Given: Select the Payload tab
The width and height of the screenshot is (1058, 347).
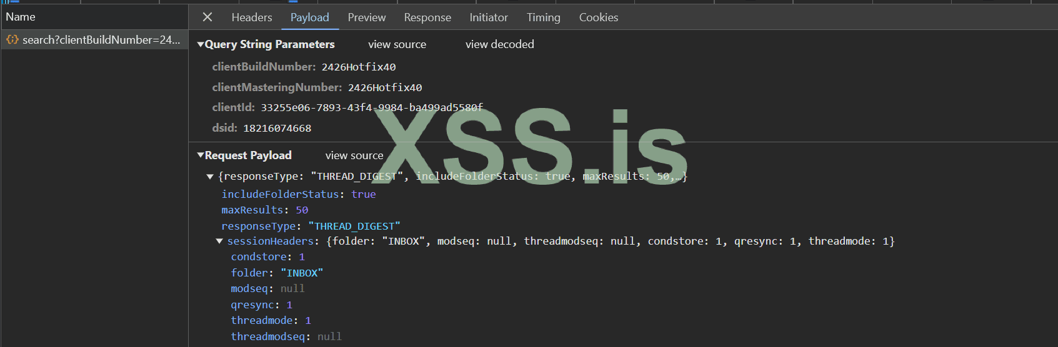Looking at the screenshot, I should 310,17.
